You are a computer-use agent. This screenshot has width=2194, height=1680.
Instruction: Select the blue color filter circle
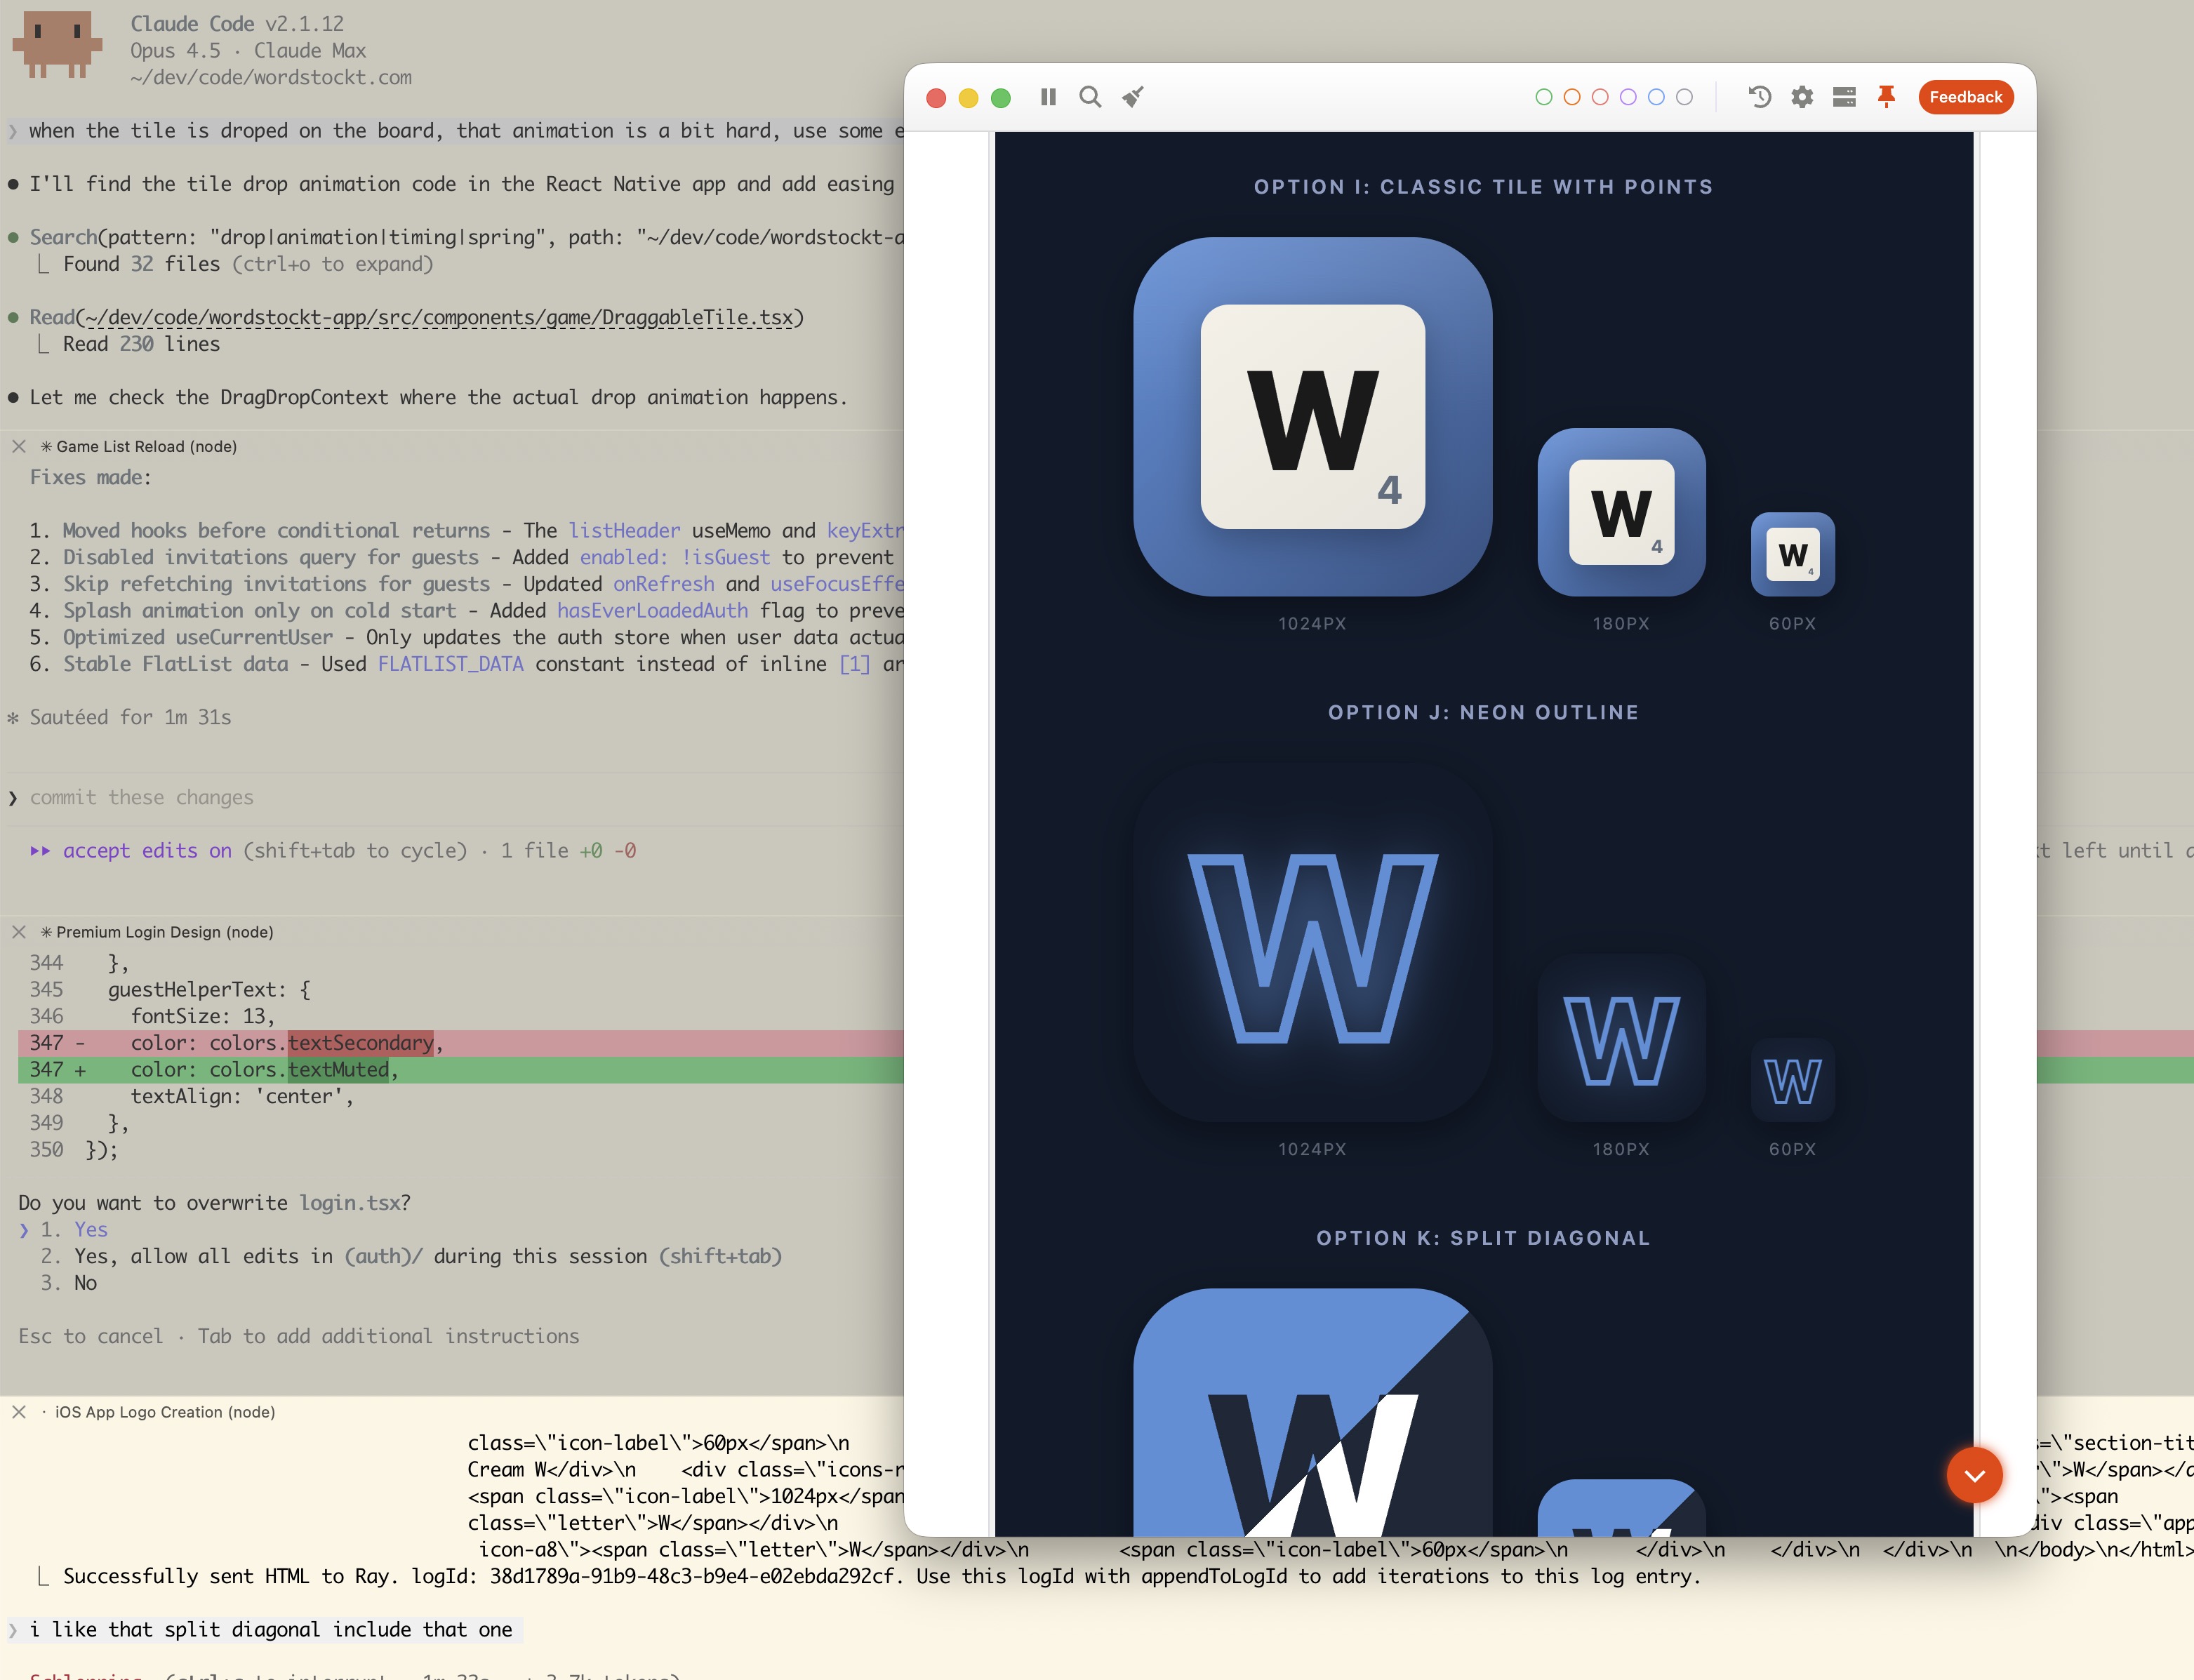tap(1656, 97)
